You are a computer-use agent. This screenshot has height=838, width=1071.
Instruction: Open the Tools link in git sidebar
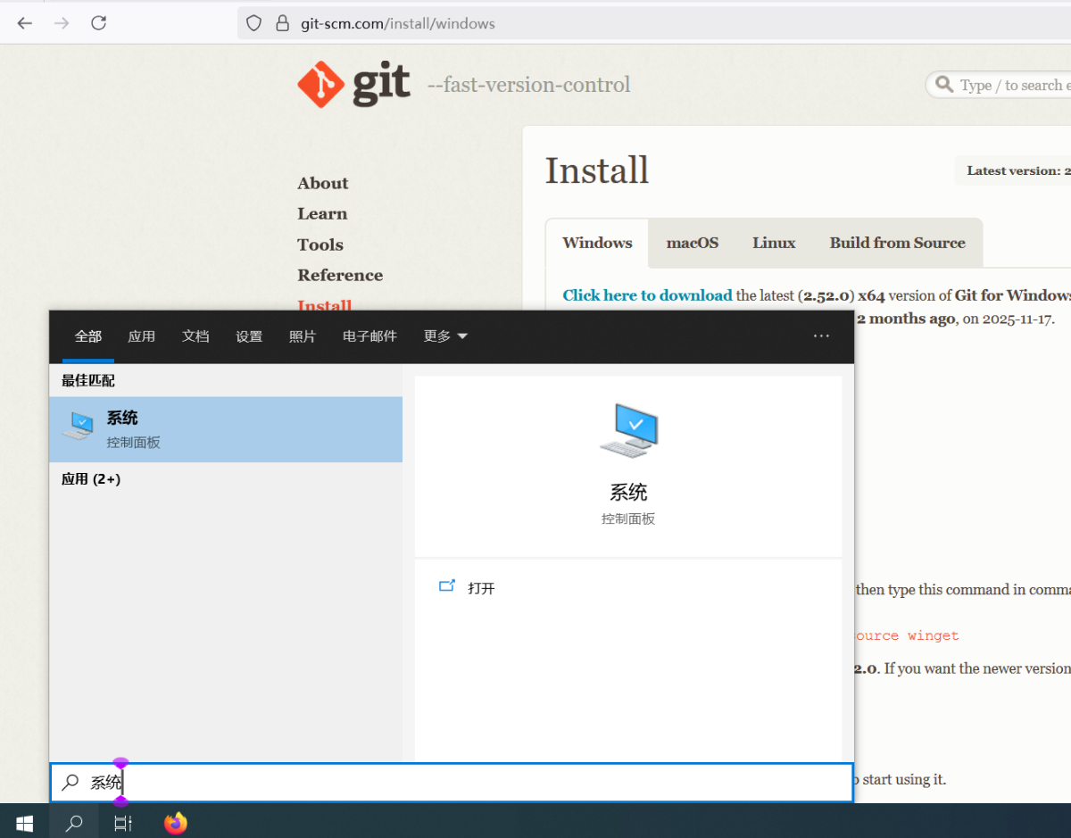point(320,245)
